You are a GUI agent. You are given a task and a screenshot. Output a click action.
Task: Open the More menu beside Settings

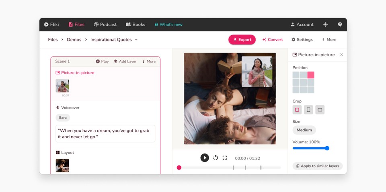[x=329, y=40]
